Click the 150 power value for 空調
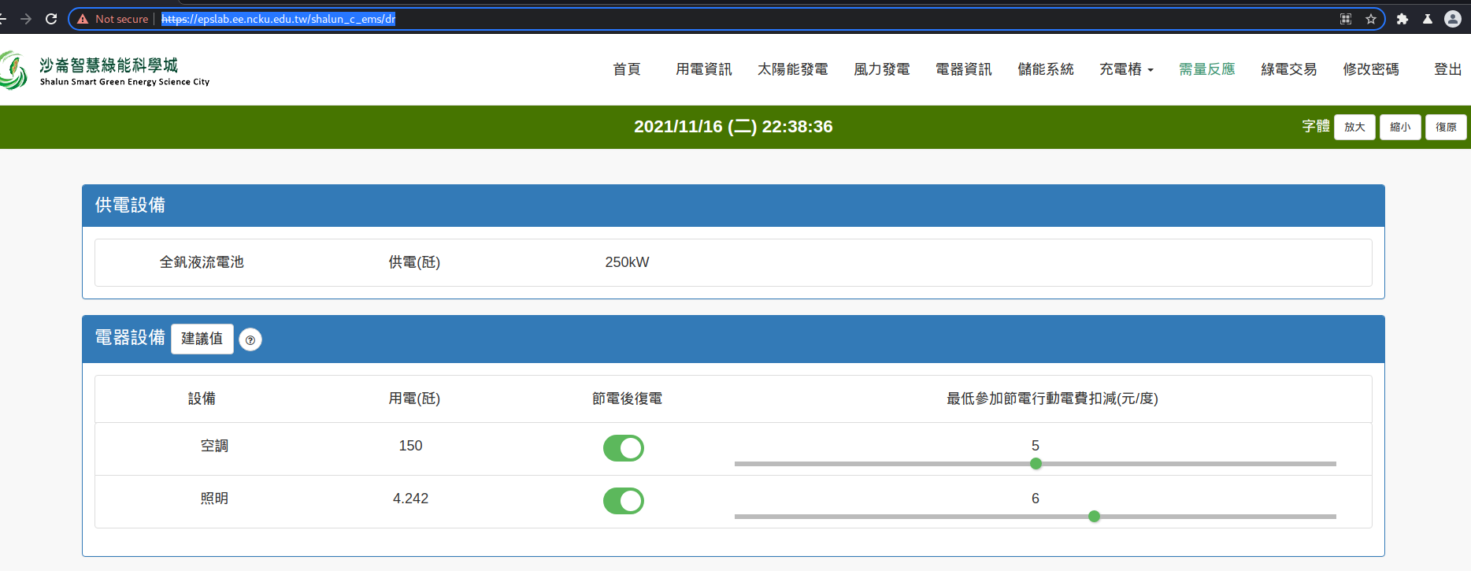 (410, 446)
